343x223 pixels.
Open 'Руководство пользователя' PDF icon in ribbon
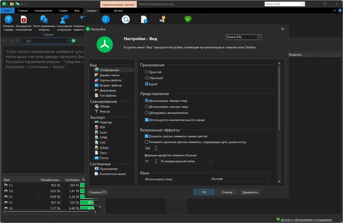tap(24, 19)
